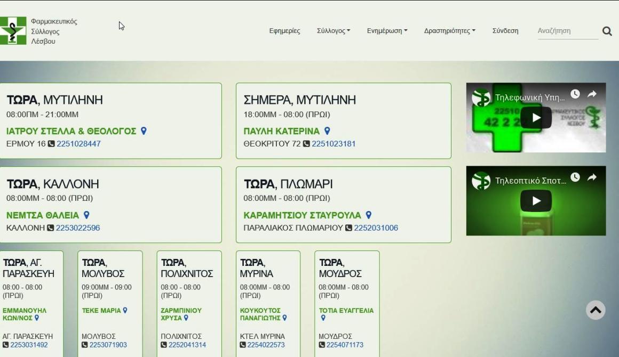Open map pin for ΙΑΤΡΟΥ ΣΤΕΛΛΑ & ΘΕΟΛΟΓΟΣ
619x357 pixels.
pyautogui.click(x=144, y=131)
